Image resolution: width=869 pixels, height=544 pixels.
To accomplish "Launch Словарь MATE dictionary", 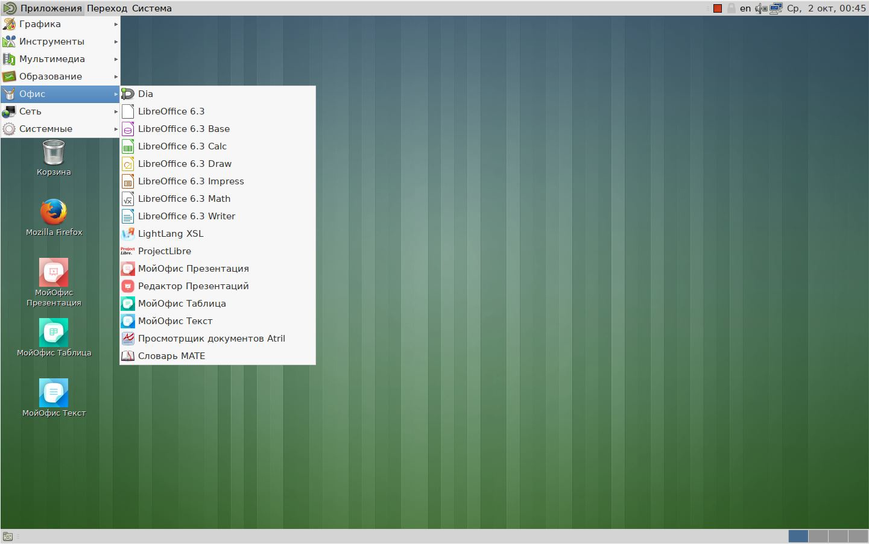I will tap(218, 356).
